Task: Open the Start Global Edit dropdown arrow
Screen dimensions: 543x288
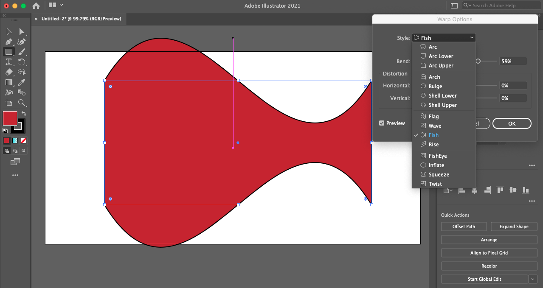Action: (533, 279)
